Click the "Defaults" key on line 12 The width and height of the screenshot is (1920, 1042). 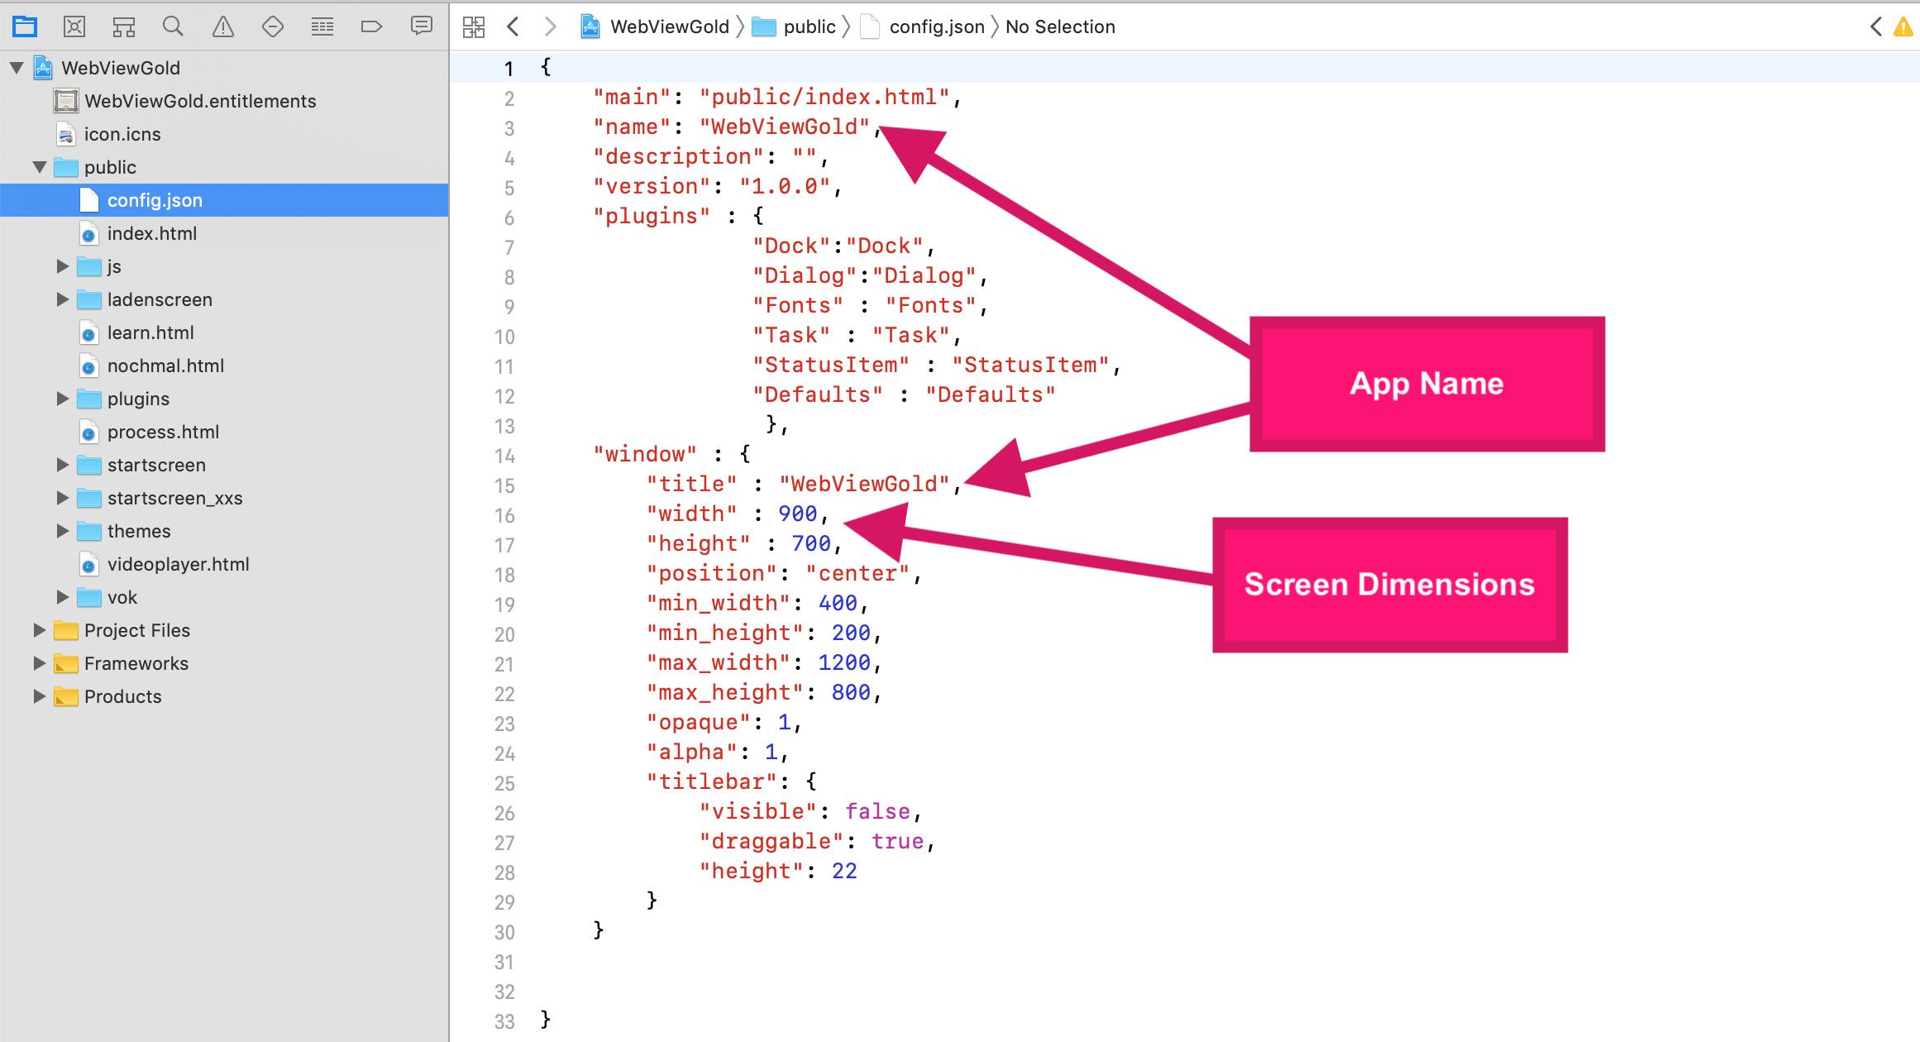pyautogui.click(x=818, y=394)
